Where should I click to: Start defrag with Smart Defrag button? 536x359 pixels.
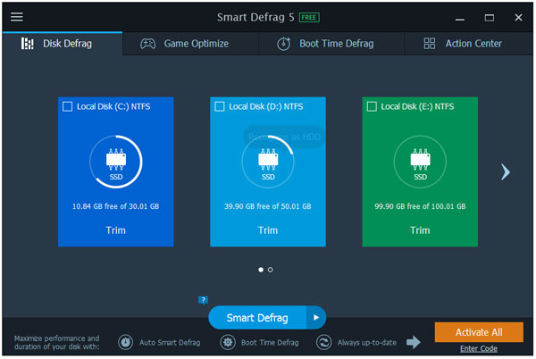[257, 317]
